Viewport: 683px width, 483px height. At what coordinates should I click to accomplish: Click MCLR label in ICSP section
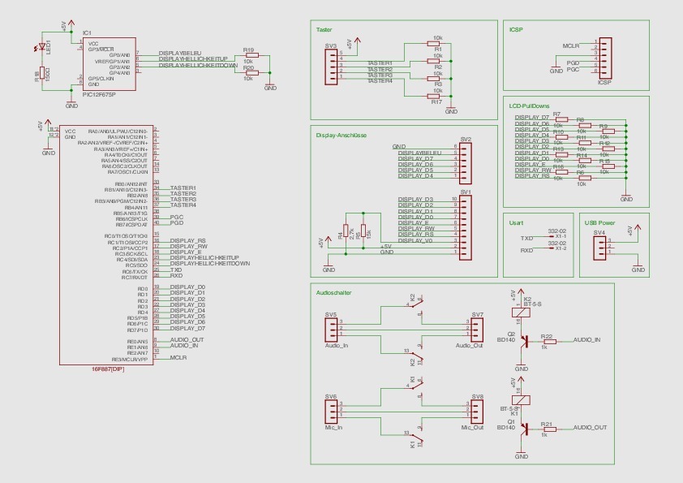click(x=570, y=45)
